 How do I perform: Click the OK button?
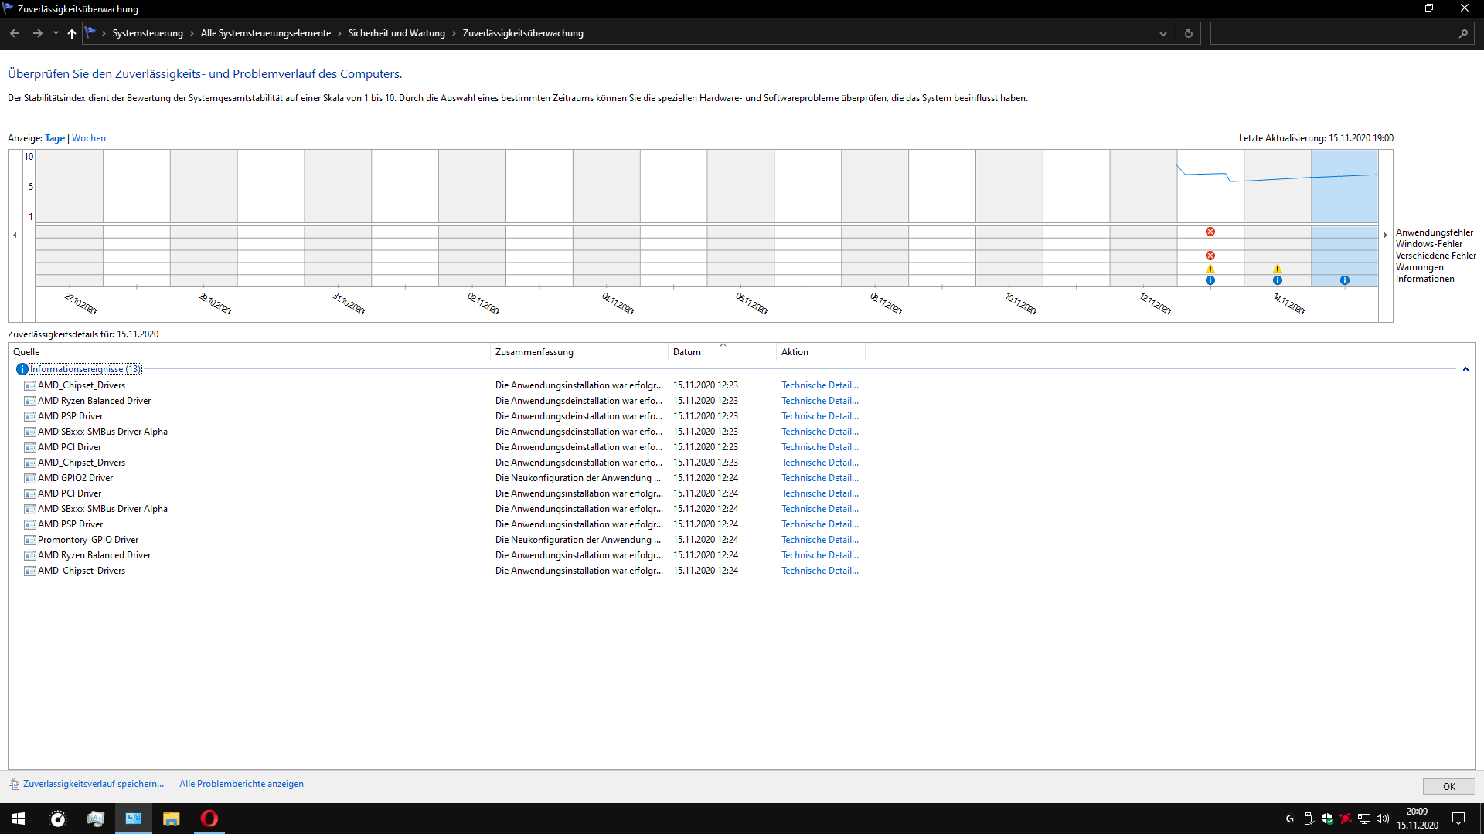[x=1448, y=786]
